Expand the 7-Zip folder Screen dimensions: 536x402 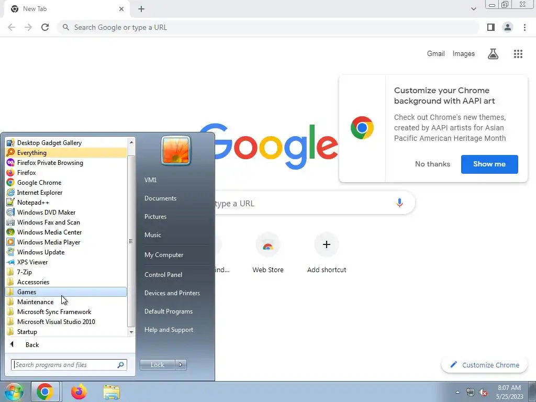tap(66, 272)
